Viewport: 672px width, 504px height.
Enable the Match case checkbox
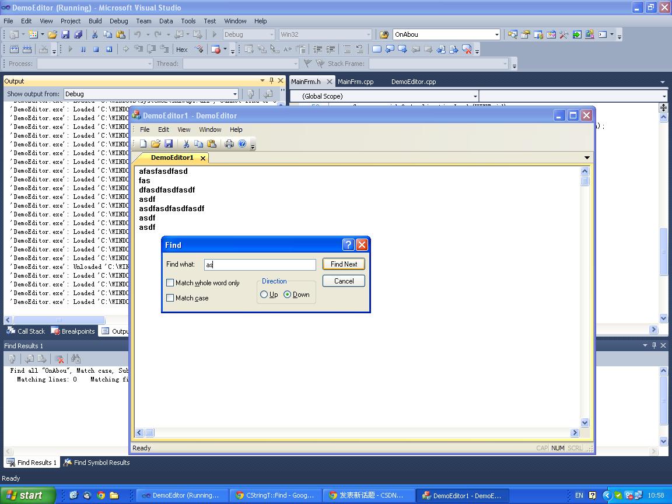pos(170,298)
